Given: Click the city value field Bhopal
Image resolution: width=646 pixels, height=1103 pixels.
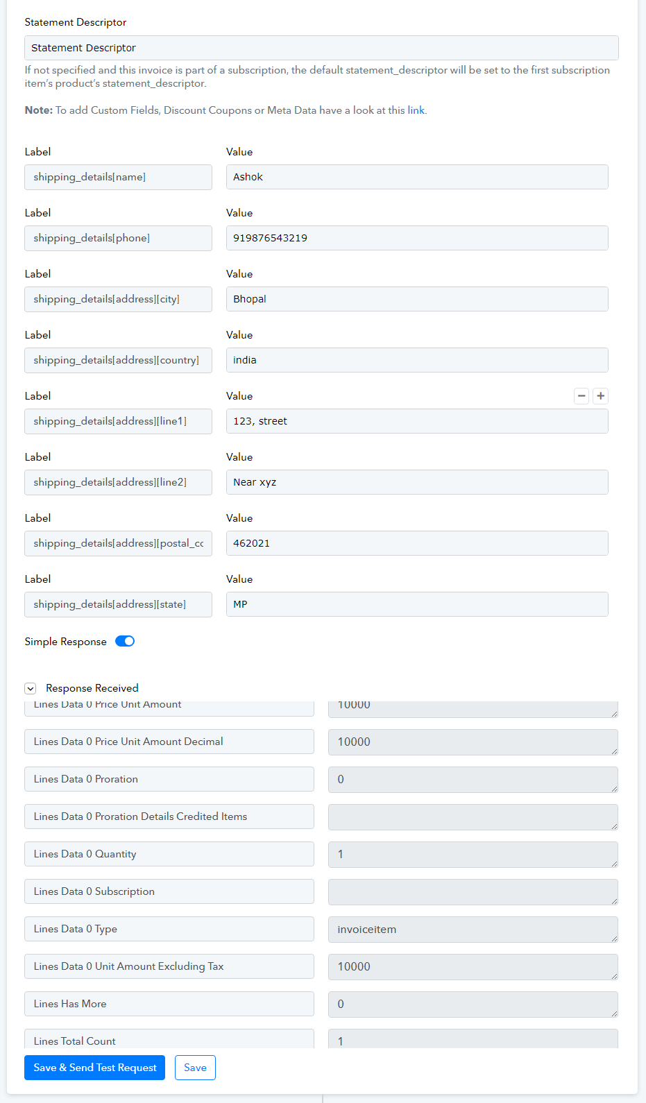Looking at the screenshot, I should pyautogui.click(x=417, y=299).
